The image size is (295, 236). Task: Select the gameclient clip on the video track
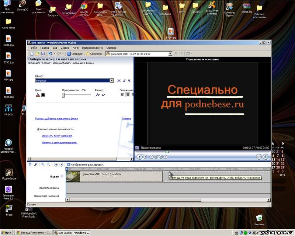pos(114,176)
